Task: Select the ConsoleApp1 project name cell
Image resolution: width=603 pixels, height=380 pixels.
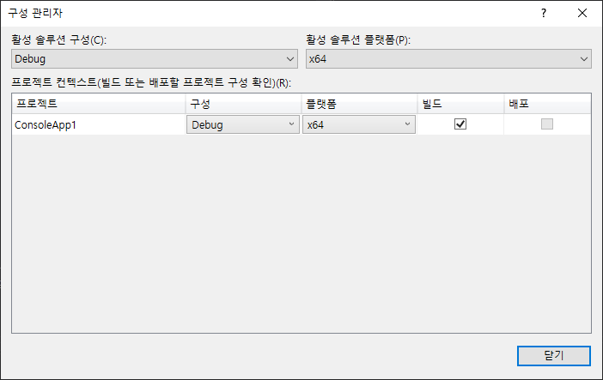Action: [99, 124]
